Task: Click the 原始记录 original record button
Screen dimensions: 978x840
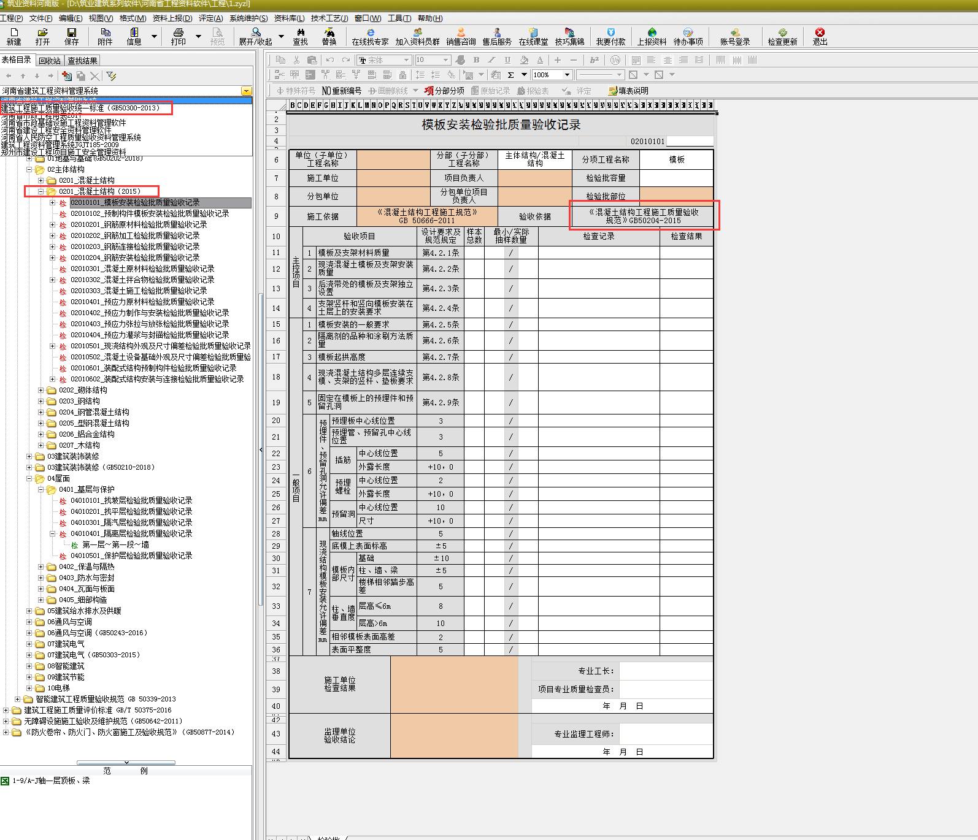Action: pyautogui.click(x=490, y=91)
